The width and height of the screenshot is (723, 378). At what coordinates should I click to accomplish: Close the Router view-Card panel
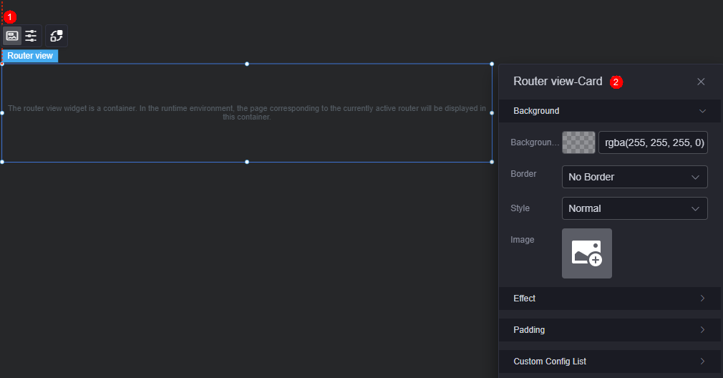(701, 82)
